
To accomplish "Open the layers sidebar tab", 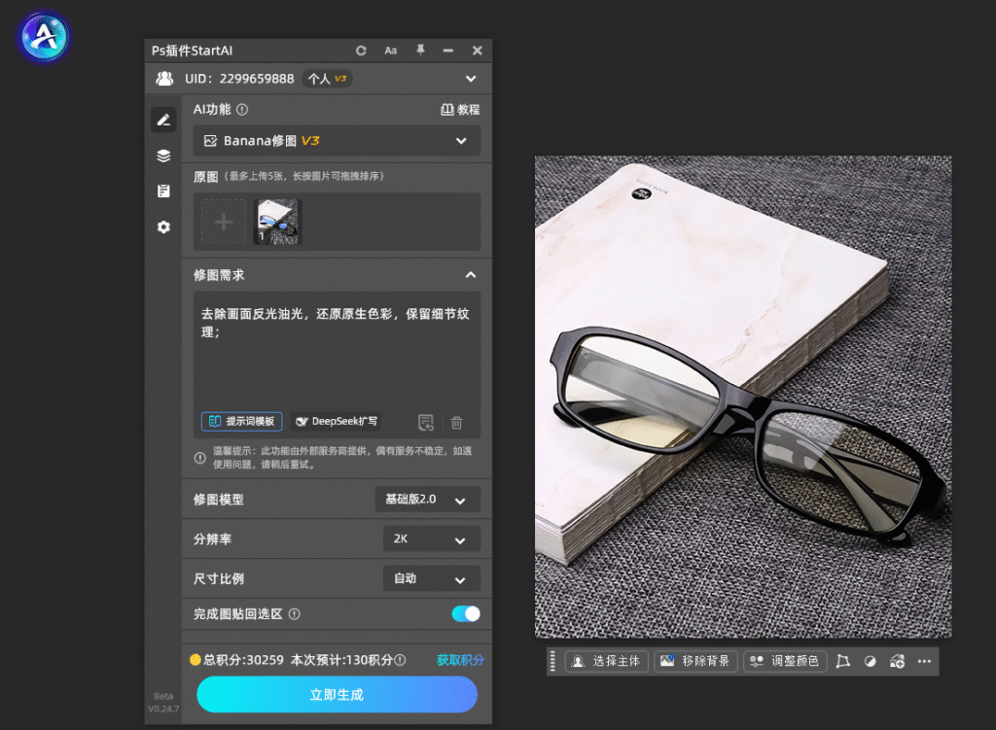I will [163, 156].
